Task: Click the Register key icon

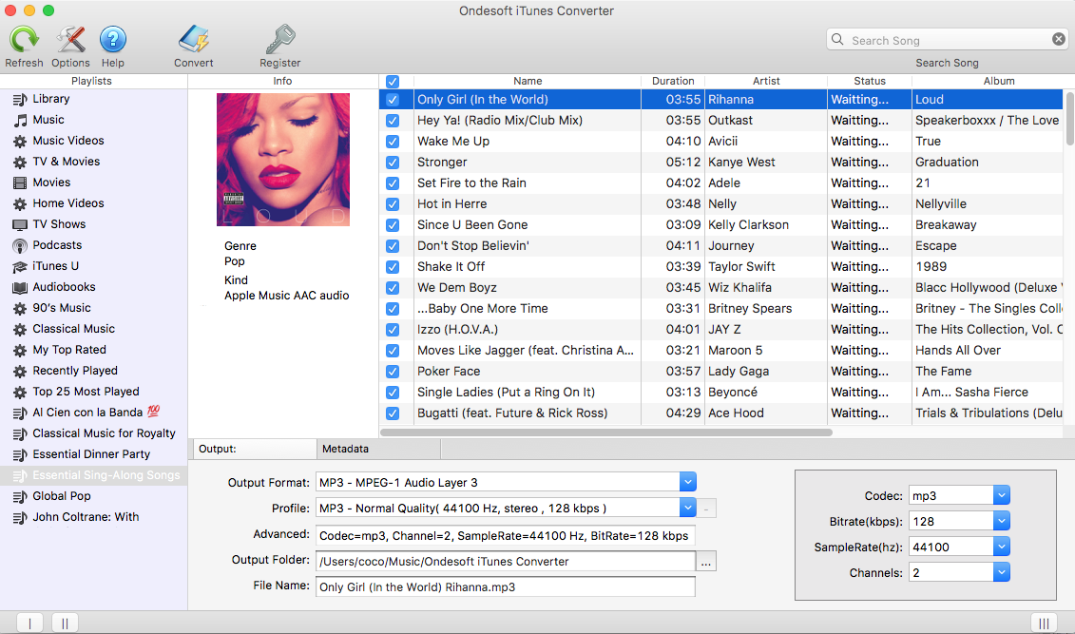Action: [280, 40]
